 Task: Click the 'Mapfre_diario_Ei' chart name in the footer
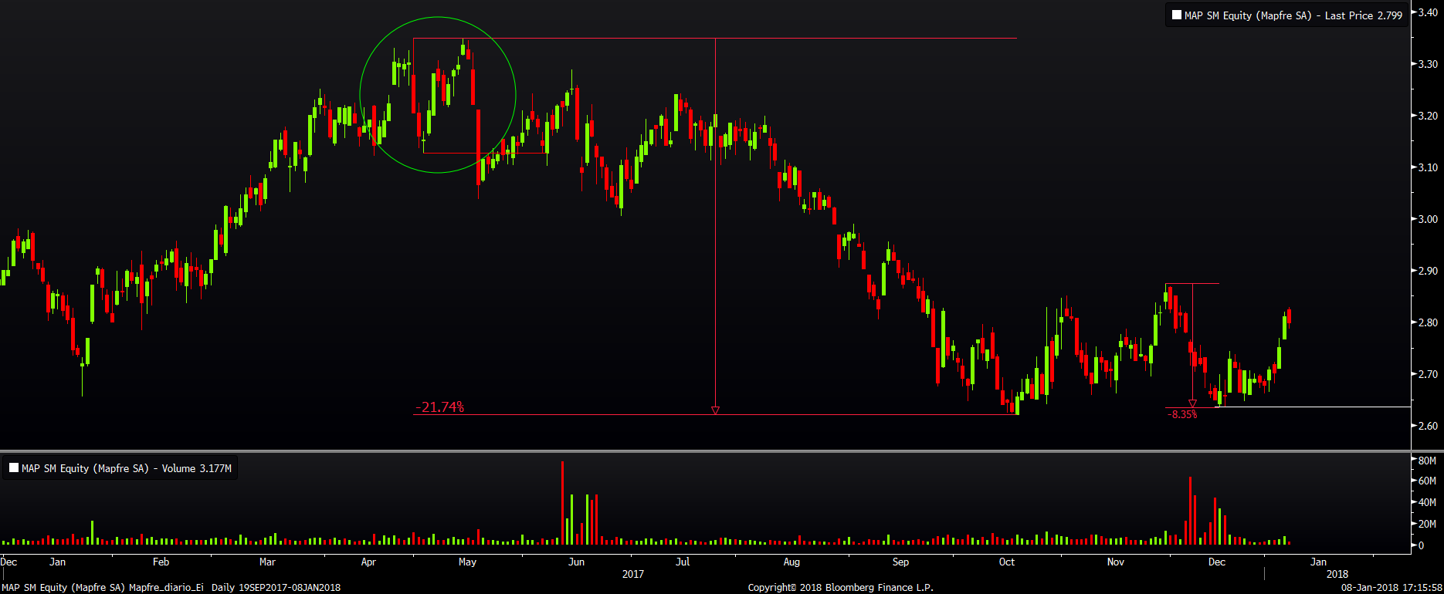[166, 588]
